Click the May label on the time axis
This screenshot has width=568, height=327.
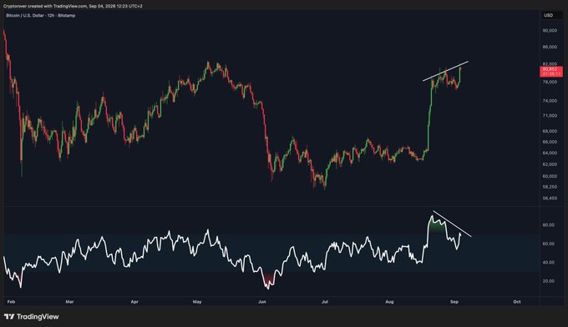(197, 302)
